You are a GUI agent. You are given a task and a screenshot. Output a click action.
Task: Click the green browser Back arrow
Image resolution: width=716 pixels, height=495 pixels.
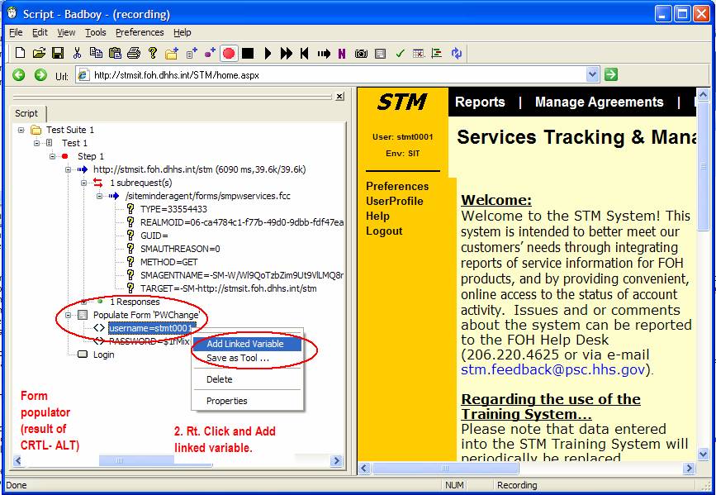coord(18,75)
